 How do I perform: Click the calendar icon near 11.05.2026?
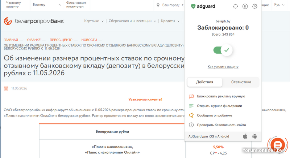pos(6,88)
